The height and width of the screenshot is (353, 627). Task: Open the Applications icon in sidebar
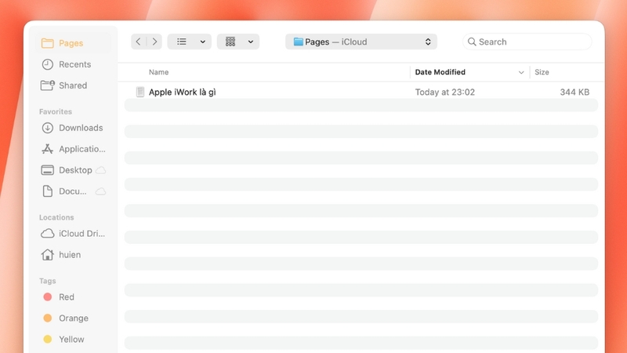click(48, 149)
